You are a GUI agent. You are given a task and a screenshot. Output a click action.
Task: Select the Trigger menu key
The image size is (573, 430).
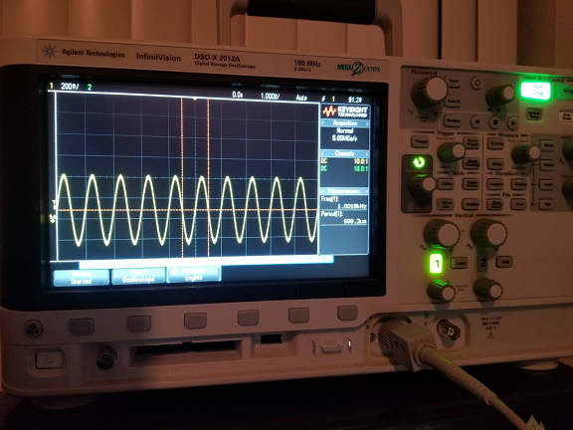coord(420,141)
